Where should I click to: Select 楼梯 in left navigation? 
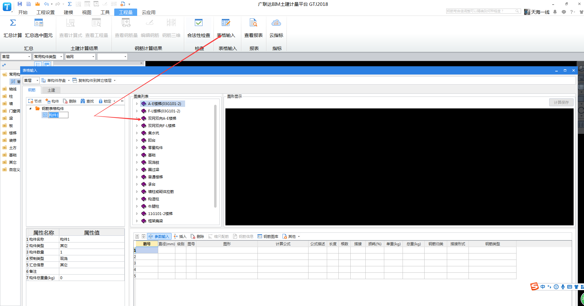(13, 133)
